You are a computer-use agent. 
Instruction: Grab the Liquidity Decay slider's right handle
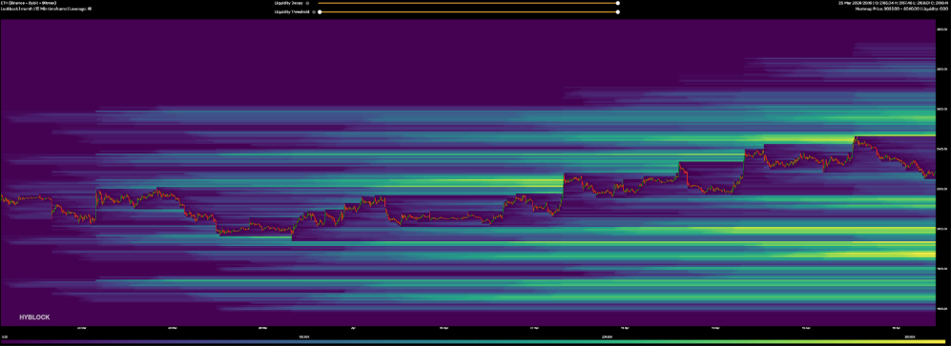tap(617, 3)
